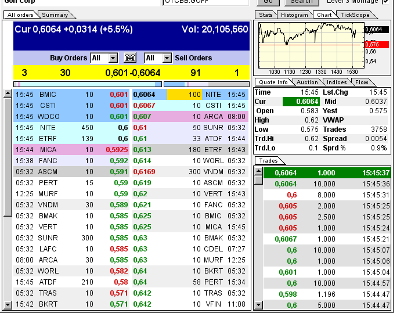Select the Chart tab
404x313 pixels.
324,15
